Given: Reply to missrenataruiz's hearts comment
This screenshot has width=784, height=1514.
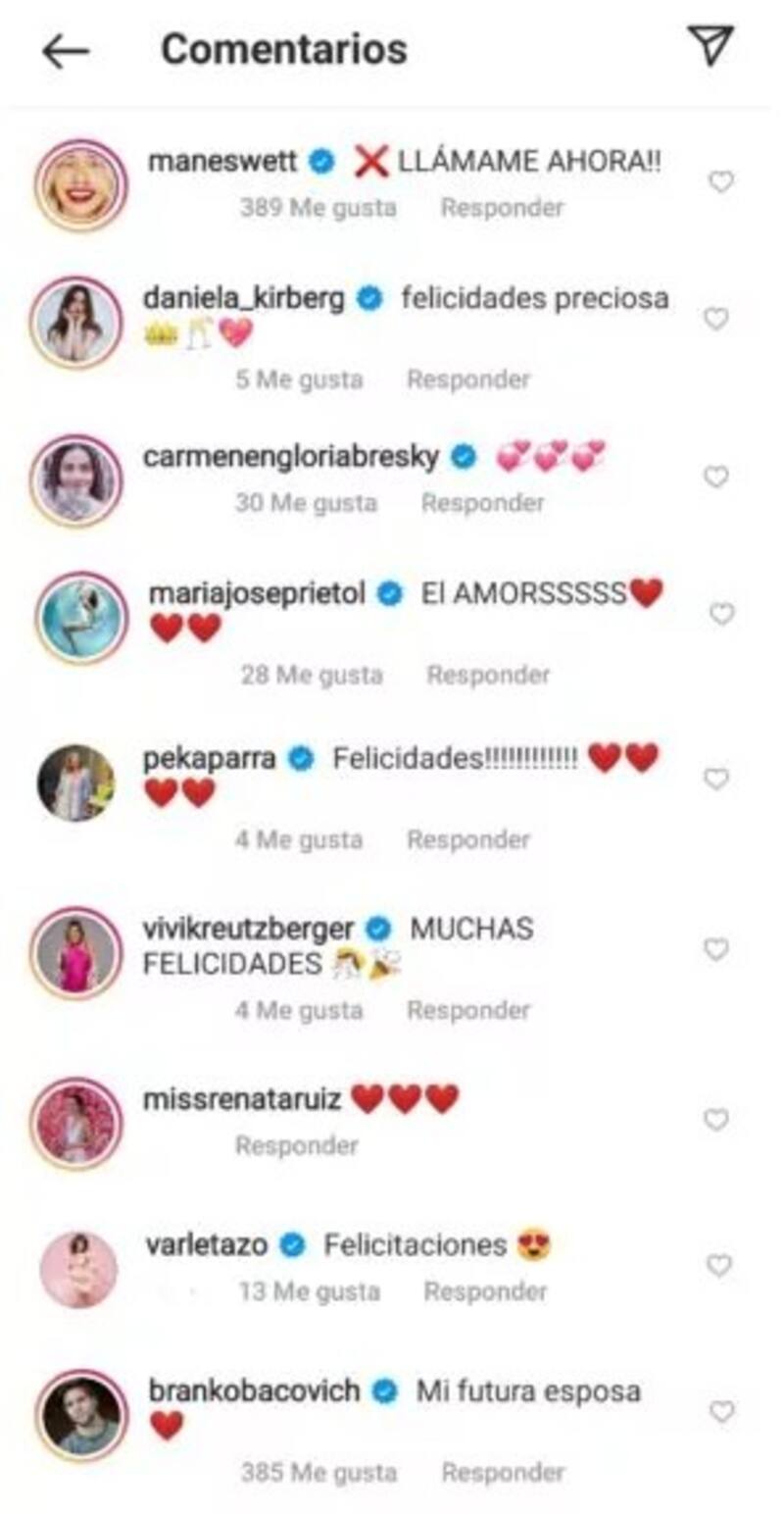Looking at the screenshot, I should pos(296,1145).
